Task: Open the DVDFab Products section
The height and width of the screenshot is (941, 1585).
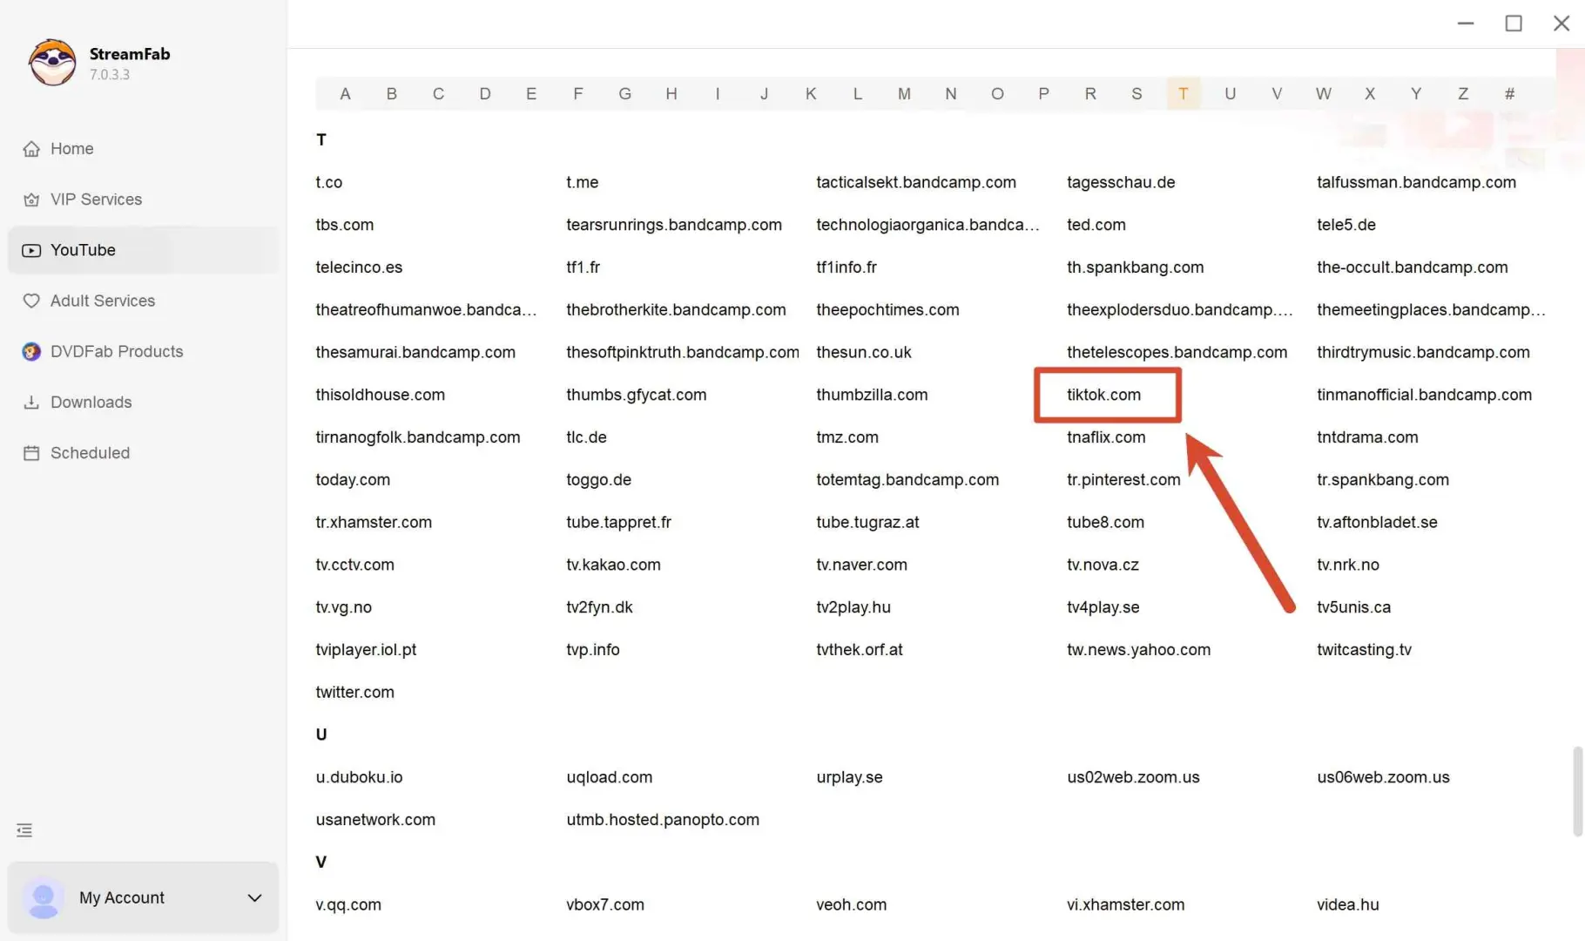Action: tap(143, 352)
